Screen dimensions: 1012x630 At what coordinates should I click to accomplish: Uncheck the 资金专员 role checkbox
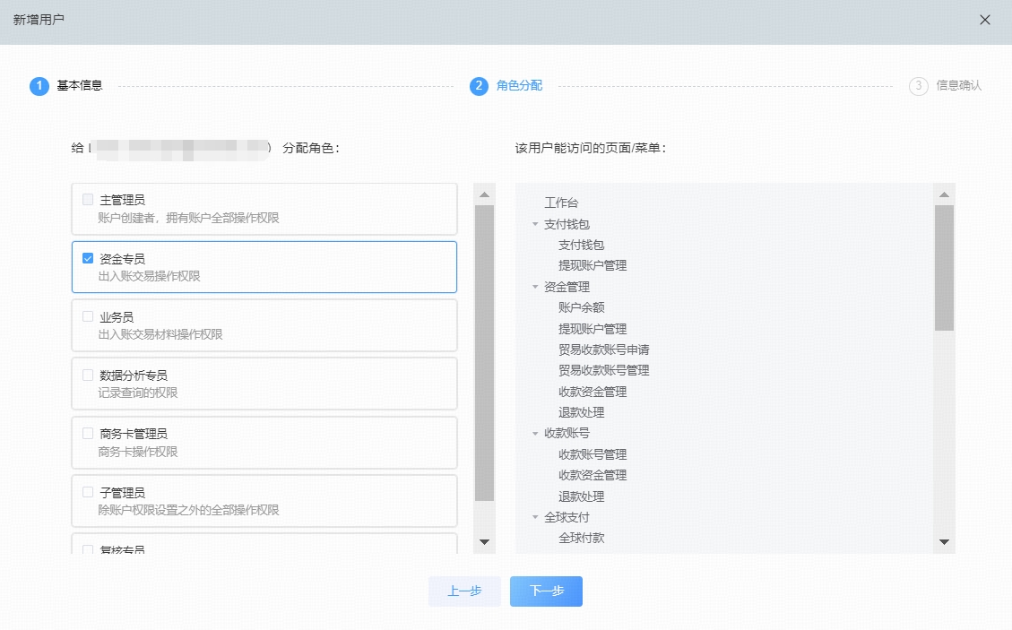87,258
